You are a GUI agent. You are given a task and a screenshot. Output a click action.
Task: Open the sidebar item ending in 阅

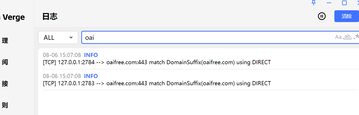pyautogui.click(x=5, y=62)
